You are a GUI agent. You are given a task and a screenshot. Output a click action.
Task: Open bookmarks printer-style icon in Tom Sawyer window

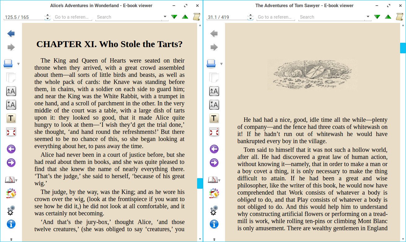[x=211, y=64]
